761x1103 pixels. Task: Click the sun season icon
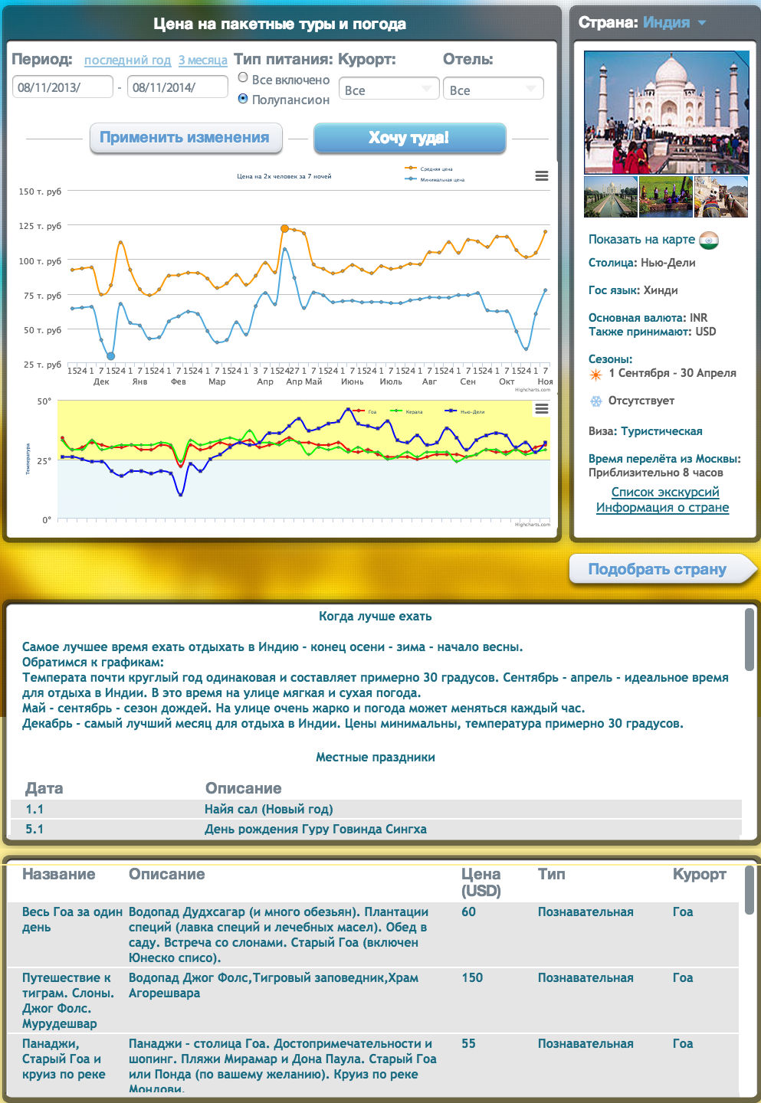[x=595, y=375]
